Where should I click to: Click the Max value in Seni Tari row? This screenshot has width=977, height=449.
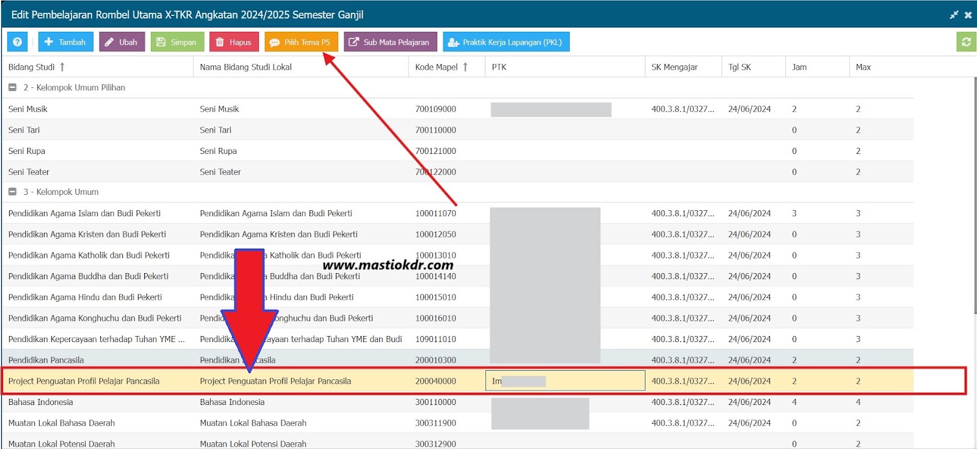click(858, 130)
